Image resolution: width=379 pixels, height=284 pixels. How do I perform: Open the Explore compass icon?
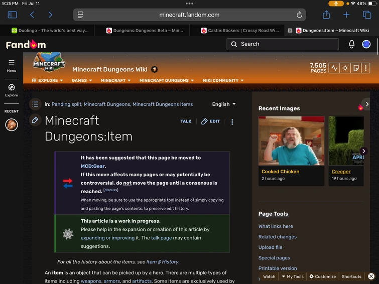(12, 90)
